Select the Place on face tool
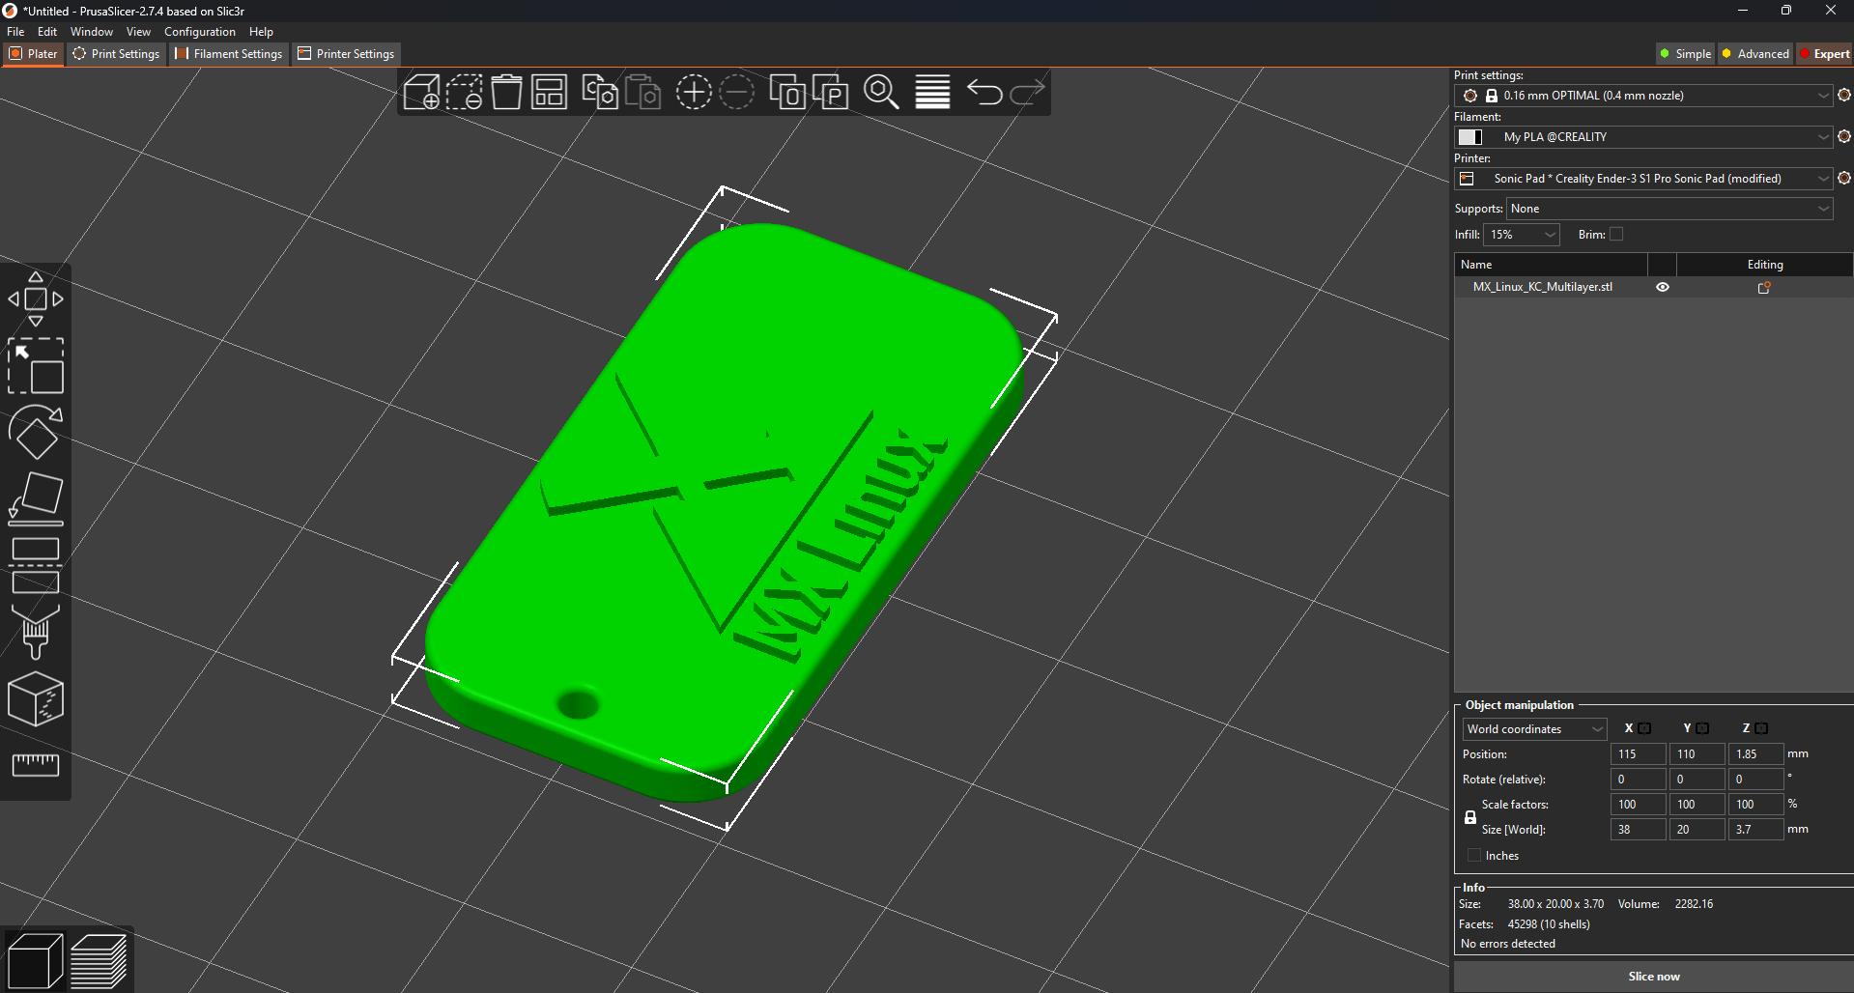Viewport: 1854px width, 993px height. 36,496
